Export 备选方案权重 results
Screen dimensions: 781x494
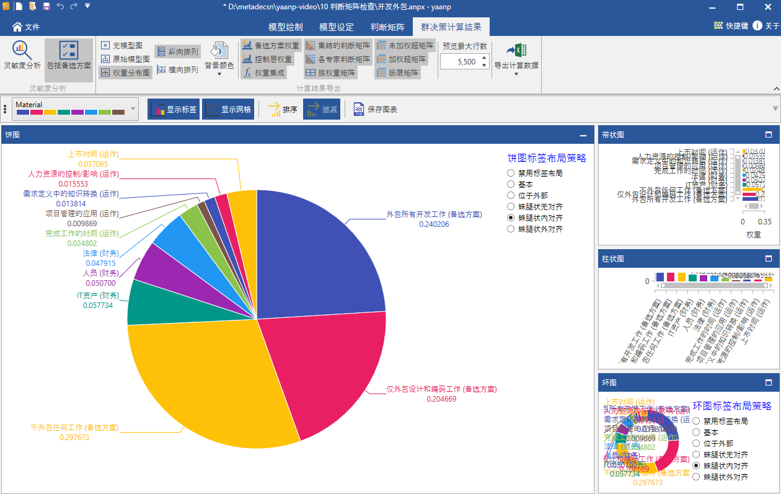(271, 45)
